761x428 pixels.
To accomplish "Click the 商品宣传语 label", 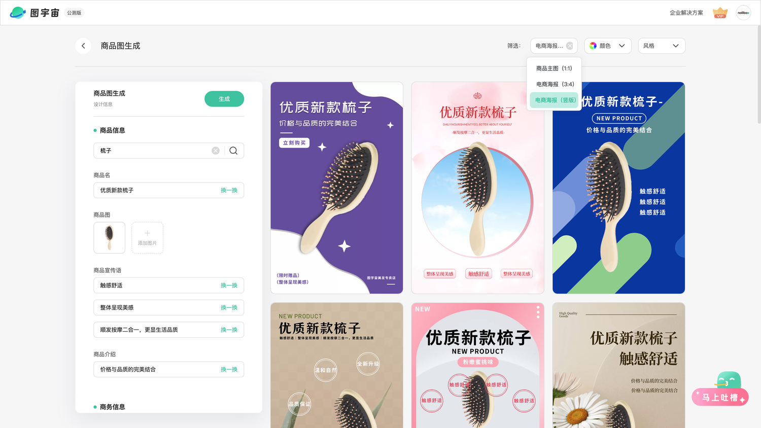I will (x=107, y=270).
